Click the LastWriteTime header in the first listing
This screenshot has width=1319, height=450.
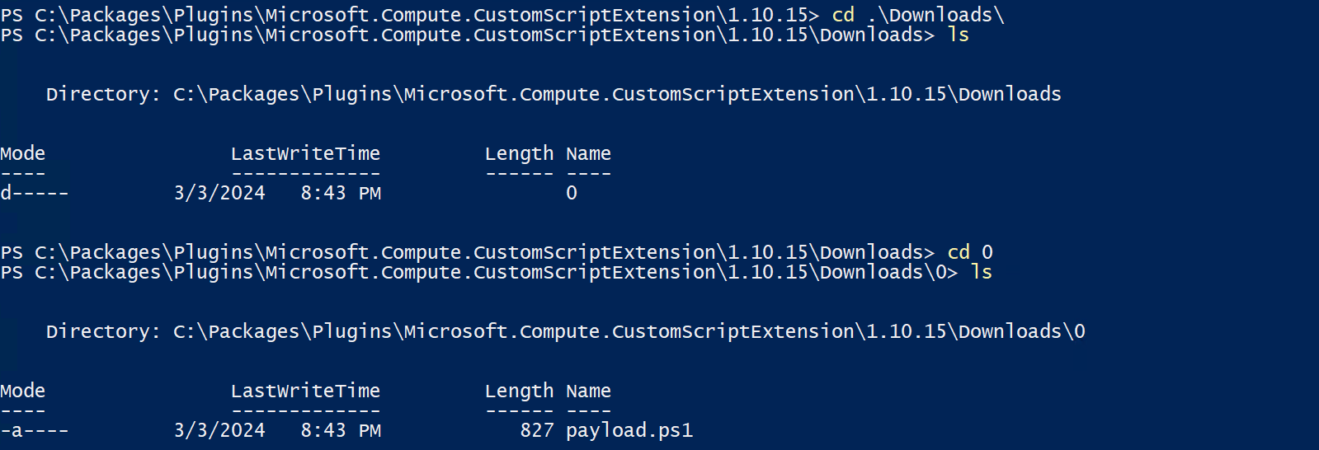[x=305, y=153]
